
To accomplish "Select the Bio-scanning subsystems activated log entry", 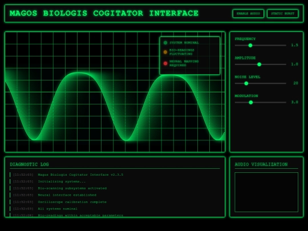I will pyautogui.click(x=115, y=188).
